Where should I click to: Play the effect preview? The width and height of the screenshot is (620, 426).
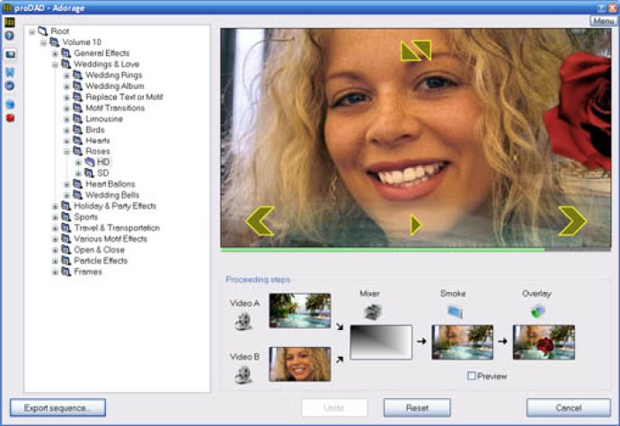pos(415,225)
